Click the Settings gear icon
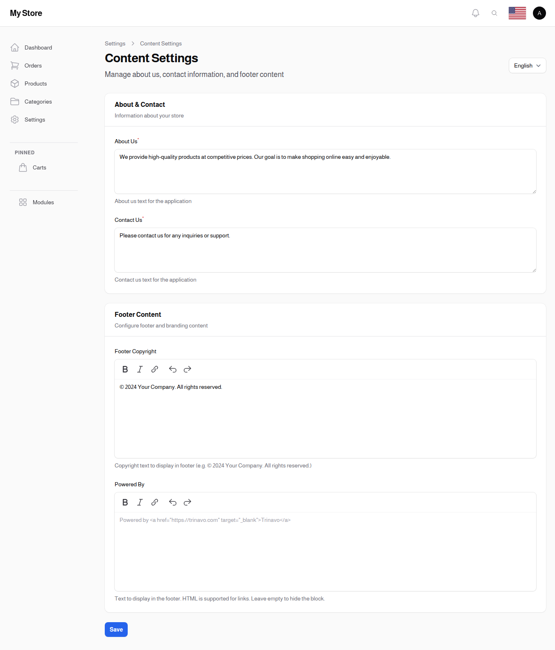 pyautogui.click(x=15, y=120)
